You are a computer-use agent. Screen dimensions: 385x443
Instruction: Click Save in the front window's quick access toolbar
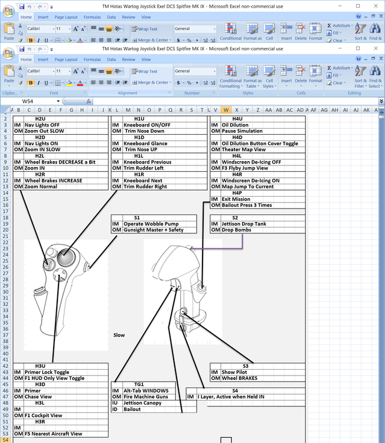[x=22, y=48]
